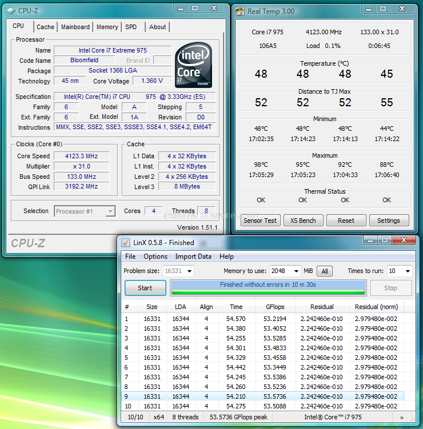Viewport: 423px width, 429px height.
Task: Select LinX result row with time 54.442
Action: [263, 367]
